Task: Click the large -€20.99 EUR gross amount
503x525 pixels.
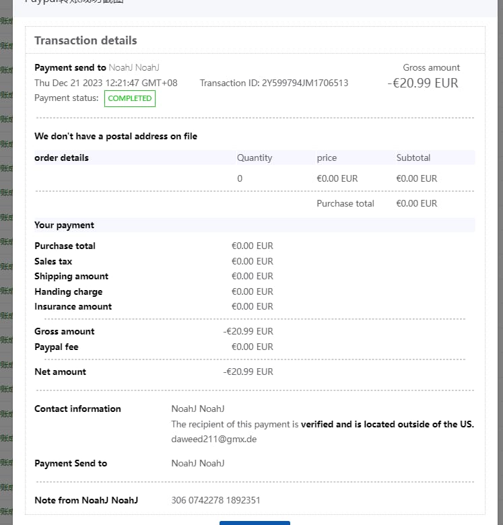Action: point(423,83)
